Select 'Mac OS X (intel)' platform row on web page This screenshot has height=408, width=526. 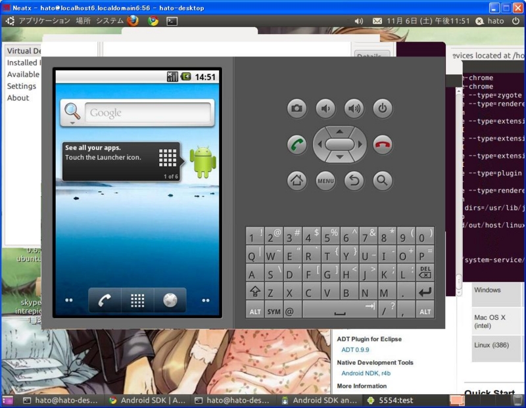coord(496,321)
